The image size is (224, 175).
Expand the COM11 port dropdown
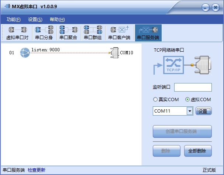(190, 111)
